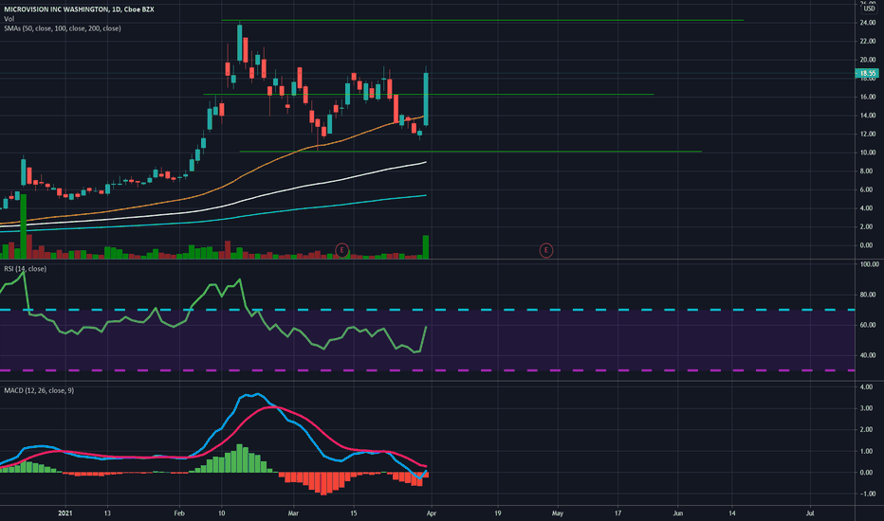Select the MACD (12, 26, close, 9) label
Image resolution: width=884 pixels, height=521 pixels.
(39, 390)
